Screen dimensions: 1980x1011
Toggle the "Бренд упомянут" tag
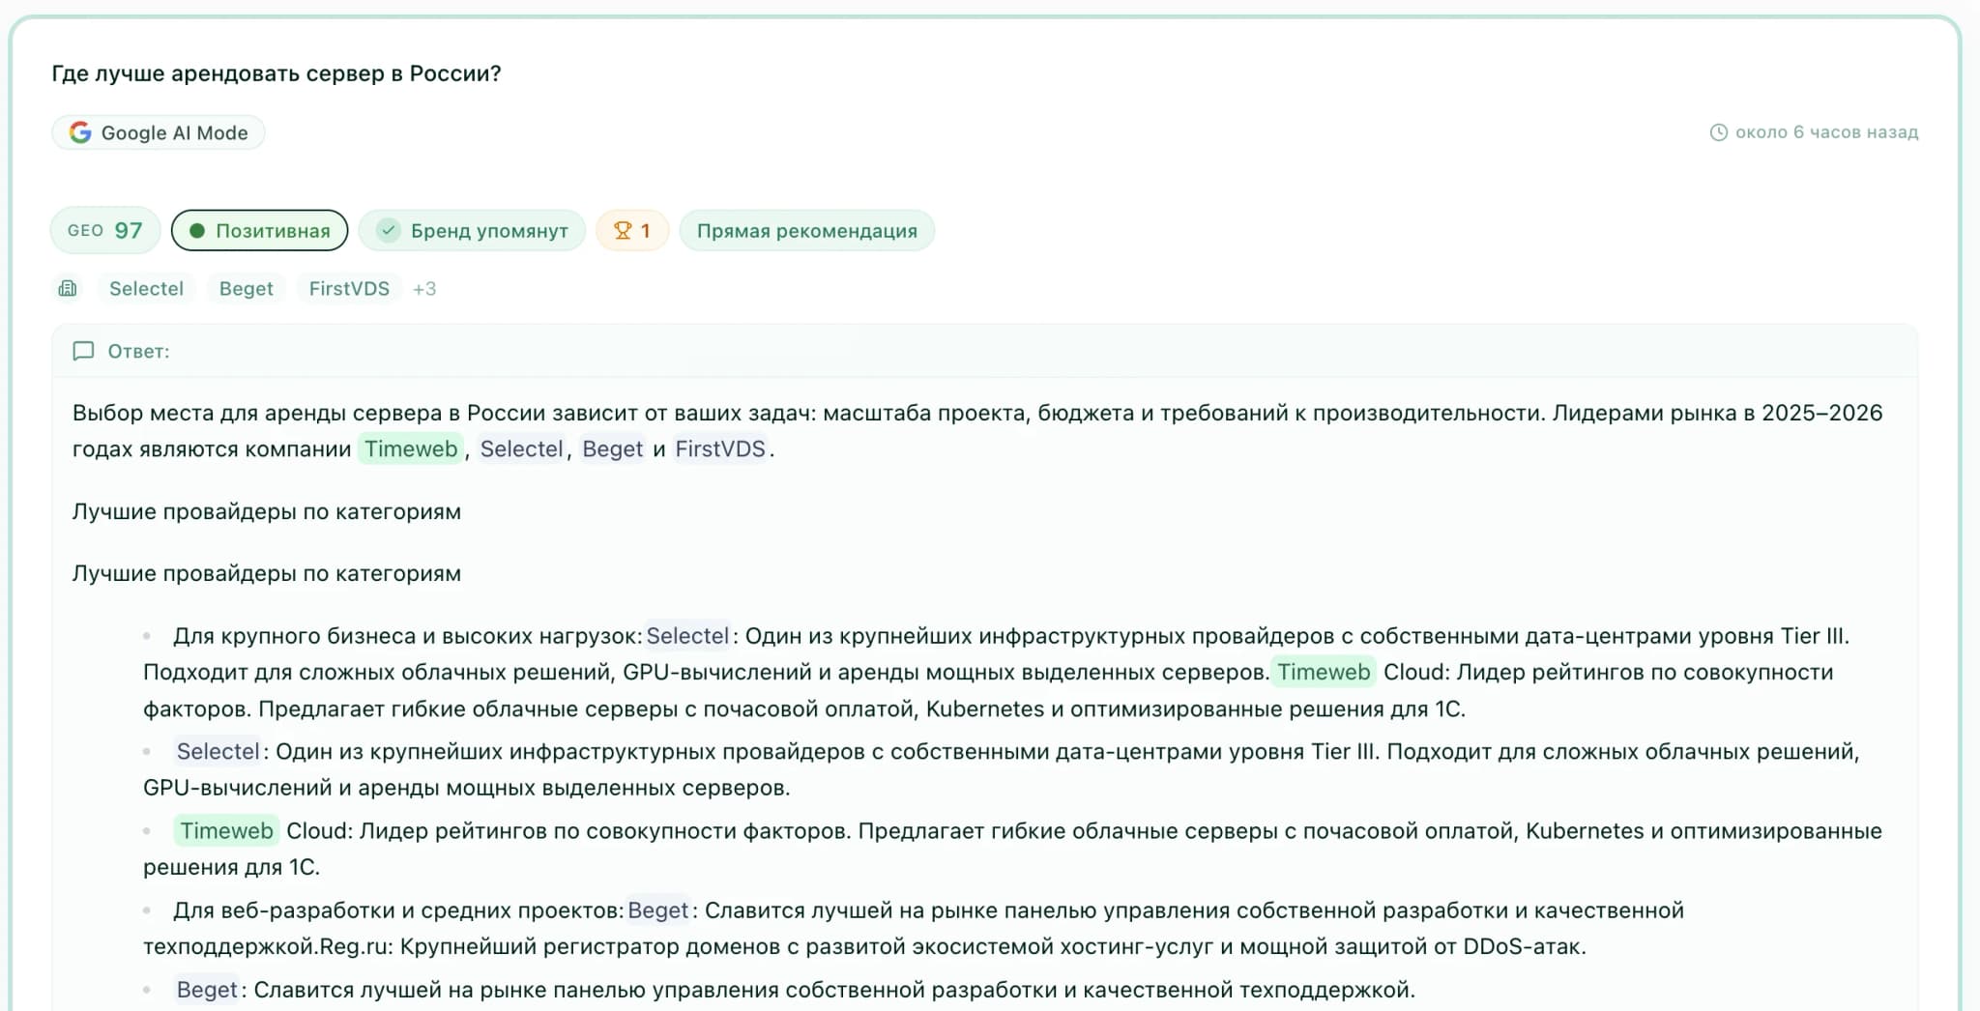point(472,230)
